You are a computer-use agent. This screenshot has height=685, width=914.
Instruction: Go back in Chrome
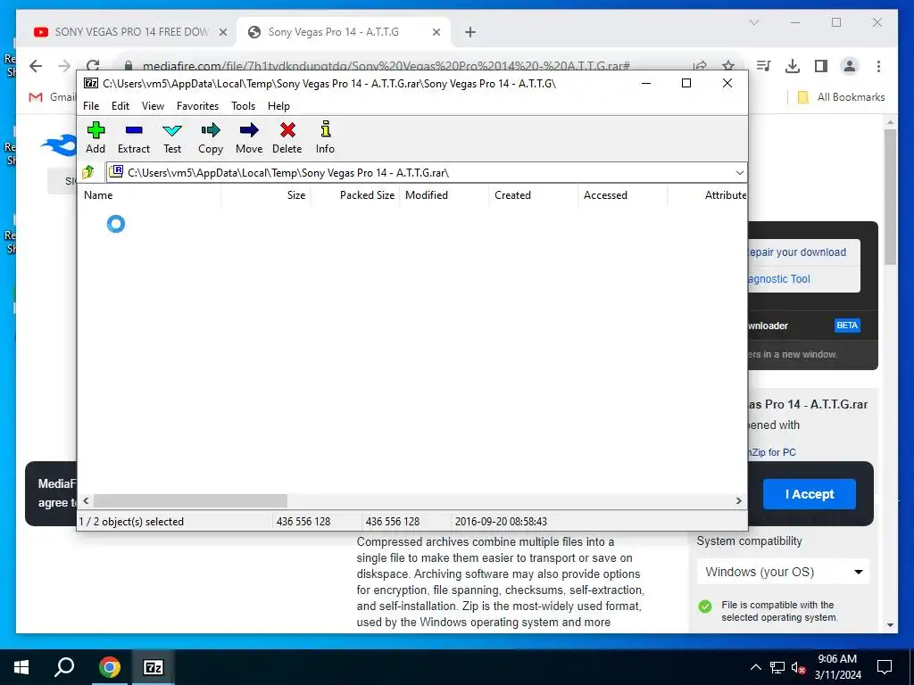[x=36, y=66]
